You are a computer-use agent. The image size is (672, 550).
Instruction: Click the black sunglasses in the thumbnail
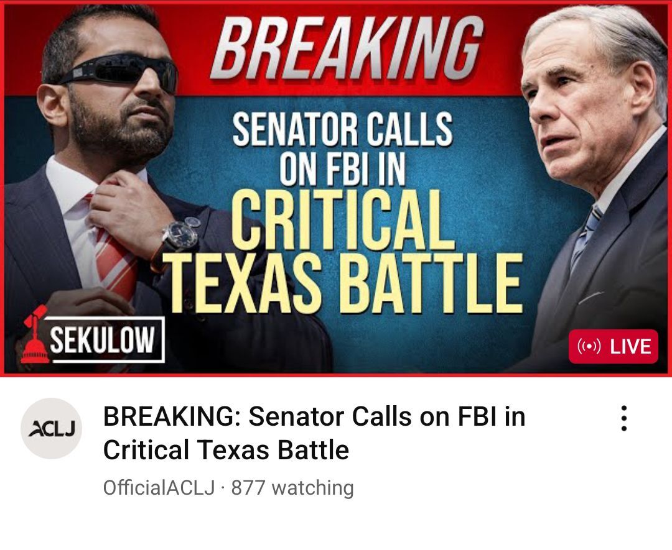coord(116,71)
